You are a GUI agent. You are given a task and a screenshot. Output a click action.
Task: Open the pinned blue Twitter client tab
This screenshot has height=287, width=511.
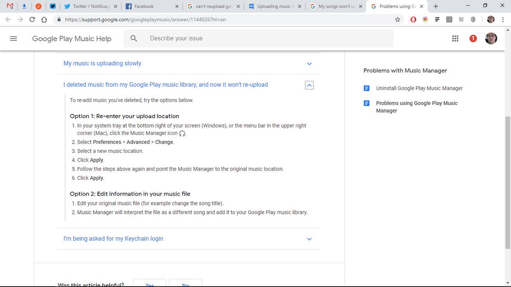(x=52, y=6)
